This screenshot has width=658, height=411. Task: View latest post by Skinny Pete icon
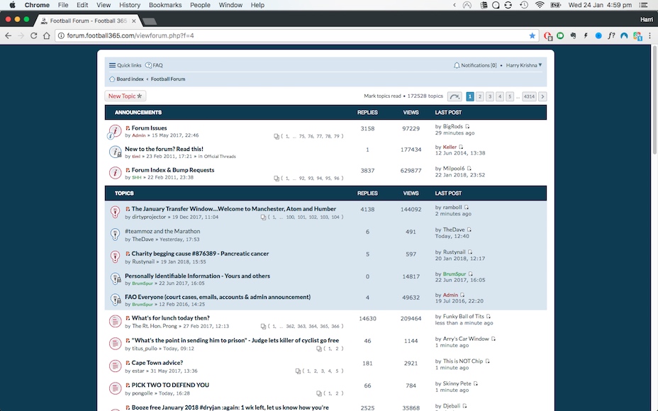point(476,384)
